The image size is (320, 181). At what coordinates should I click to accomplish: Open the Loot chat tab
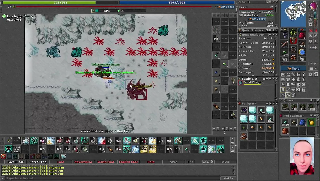pyautogui.click(x=61, y=162)
